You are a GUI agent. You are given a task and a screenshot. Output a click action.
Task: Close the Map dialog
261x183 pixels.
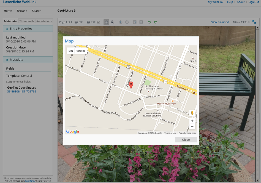pyautogui.click(x=186, y=140)
